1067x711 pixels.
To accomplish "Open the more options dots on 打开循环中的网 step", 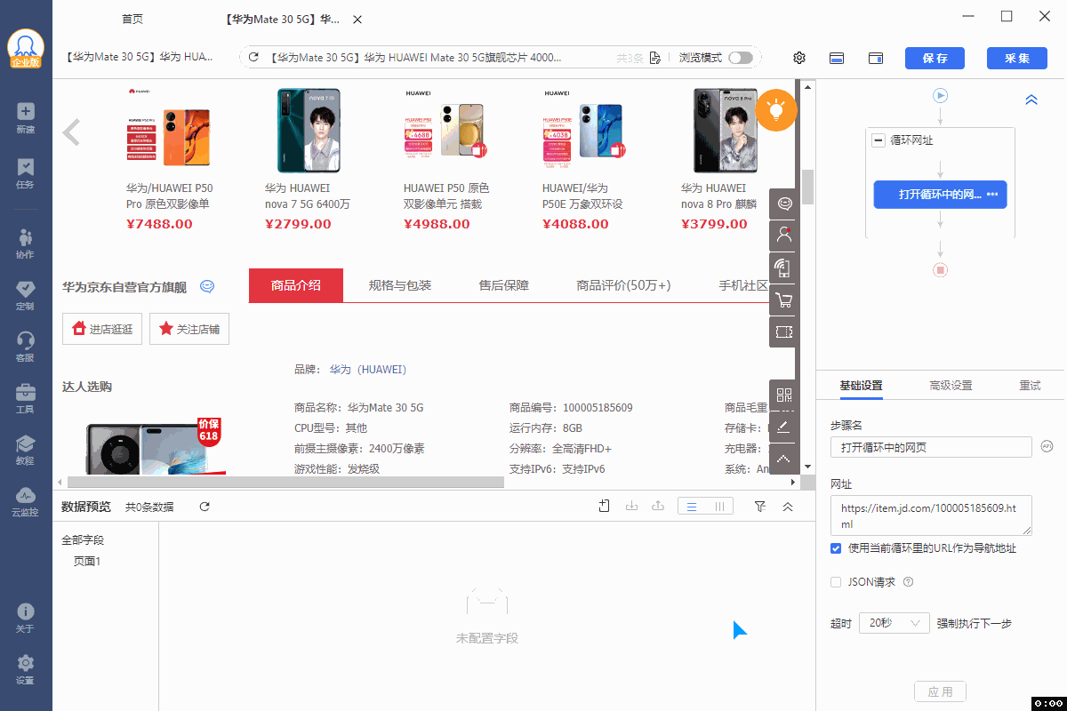I will click(x=992, y=195).
